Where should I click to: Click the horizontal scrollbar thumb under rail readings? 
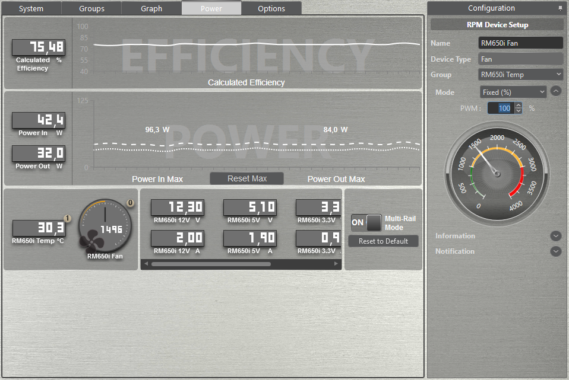pyautogui.click(x=211, y=264)
